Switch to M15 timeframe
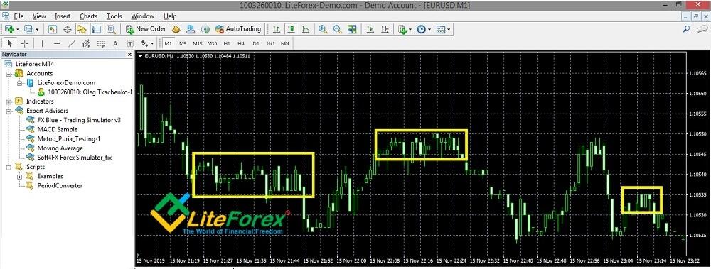This screenshot has width=711, height=269. (197, 43)
